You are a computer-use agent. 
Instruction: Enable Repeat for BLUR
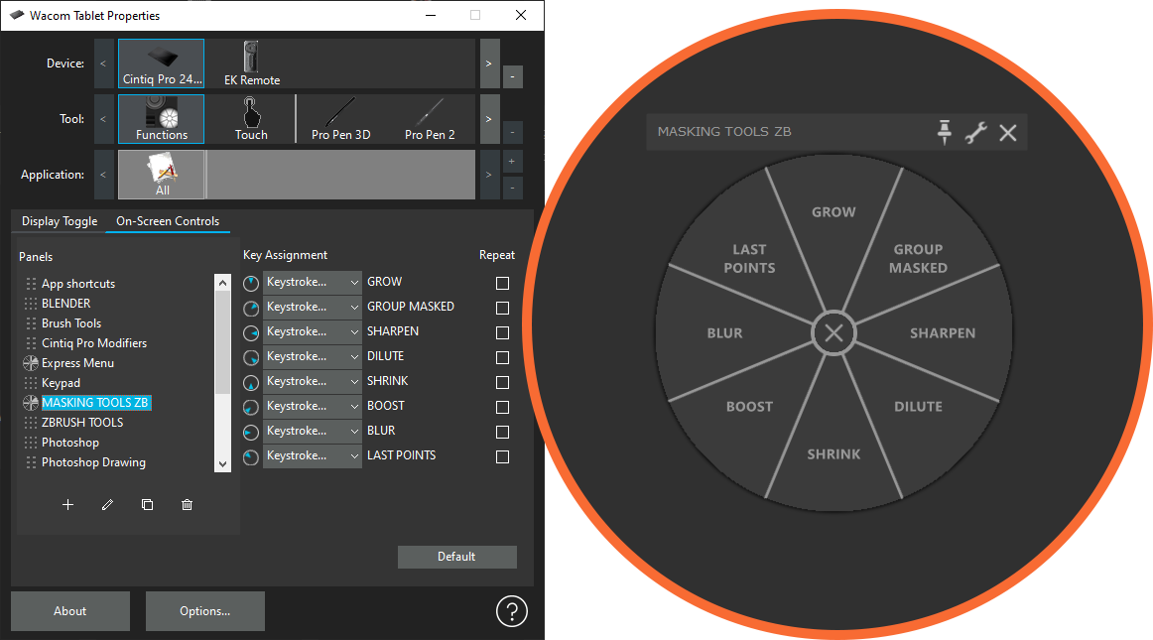click(x=502, y=432)
